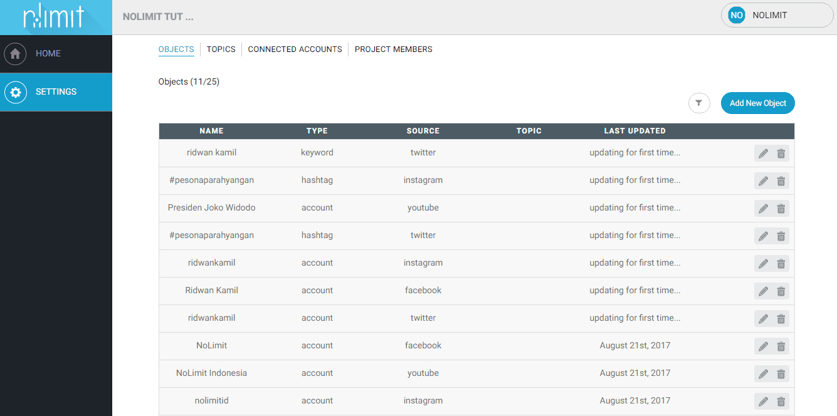Edit the NoLimit facebook object

pos(763,346)
